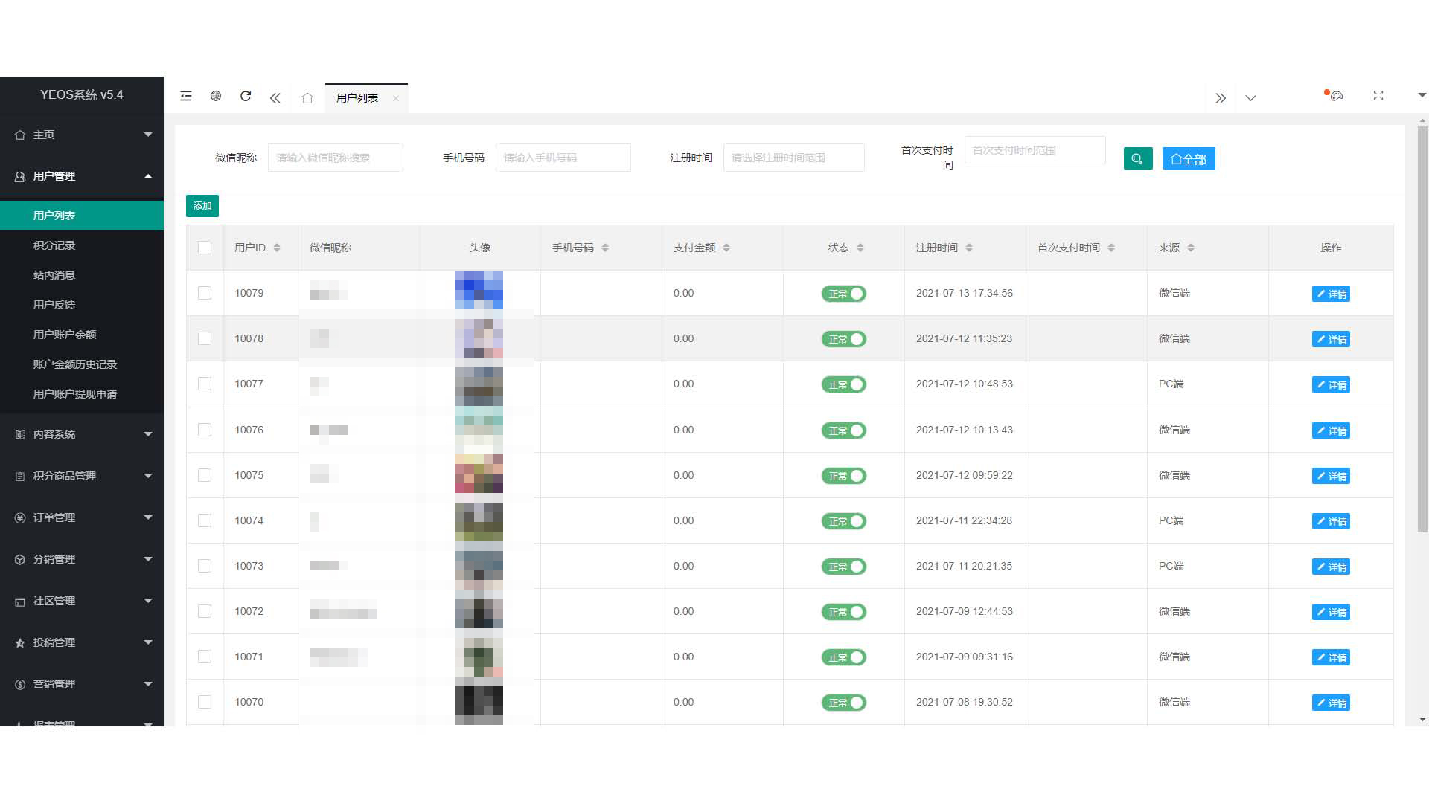Image resolution: width=1429 pixels, height=803 pixels.
Task: Sort by 状态 column arrows
Action: (x=860, y=248)
